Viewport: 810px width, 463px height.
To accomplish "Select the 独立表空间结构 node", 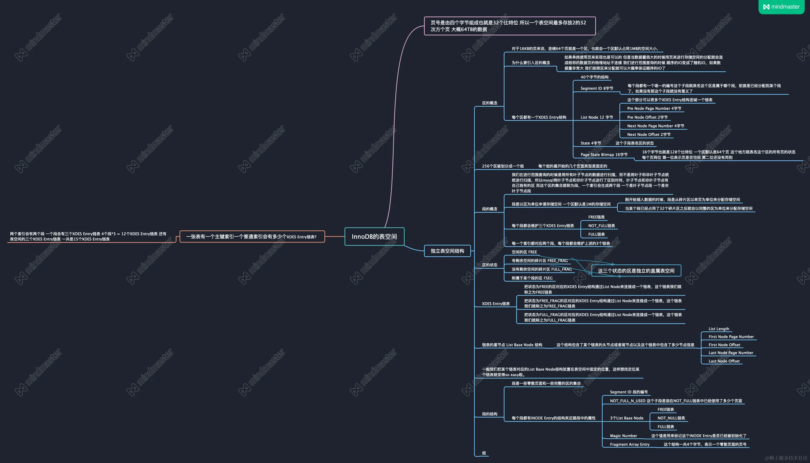I will [447, 251].
